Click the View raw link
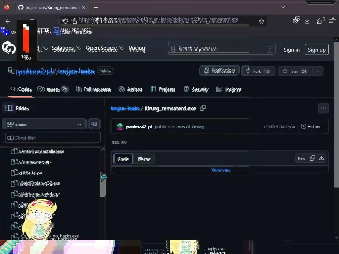The height and width of the screenshot is (254, 339). [x=221, y=170]
